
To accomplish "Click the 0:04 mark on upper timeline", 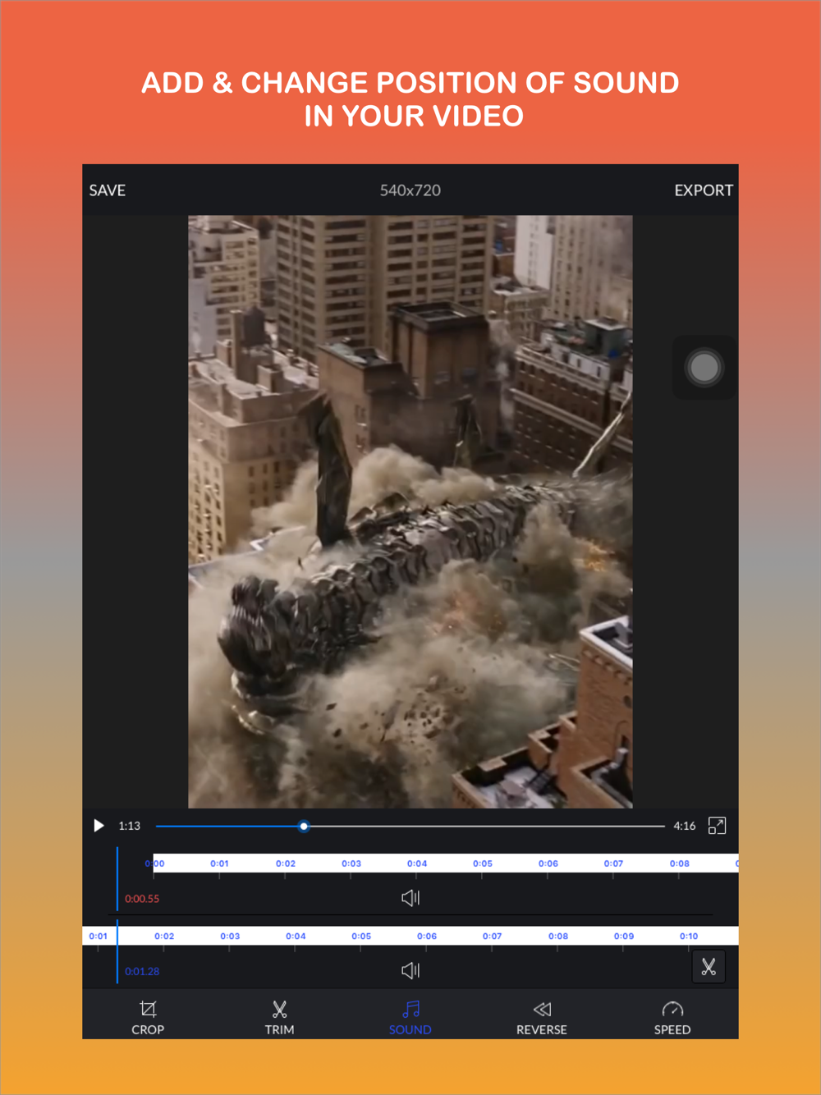I will (x=417, y=864).
